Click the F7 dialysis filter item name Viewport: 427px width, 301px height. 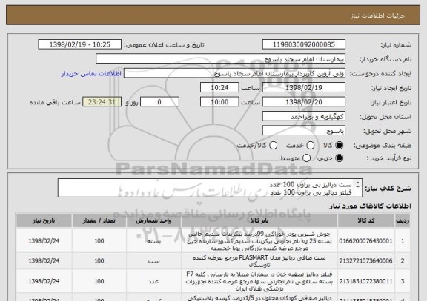[x=259, y=281]
